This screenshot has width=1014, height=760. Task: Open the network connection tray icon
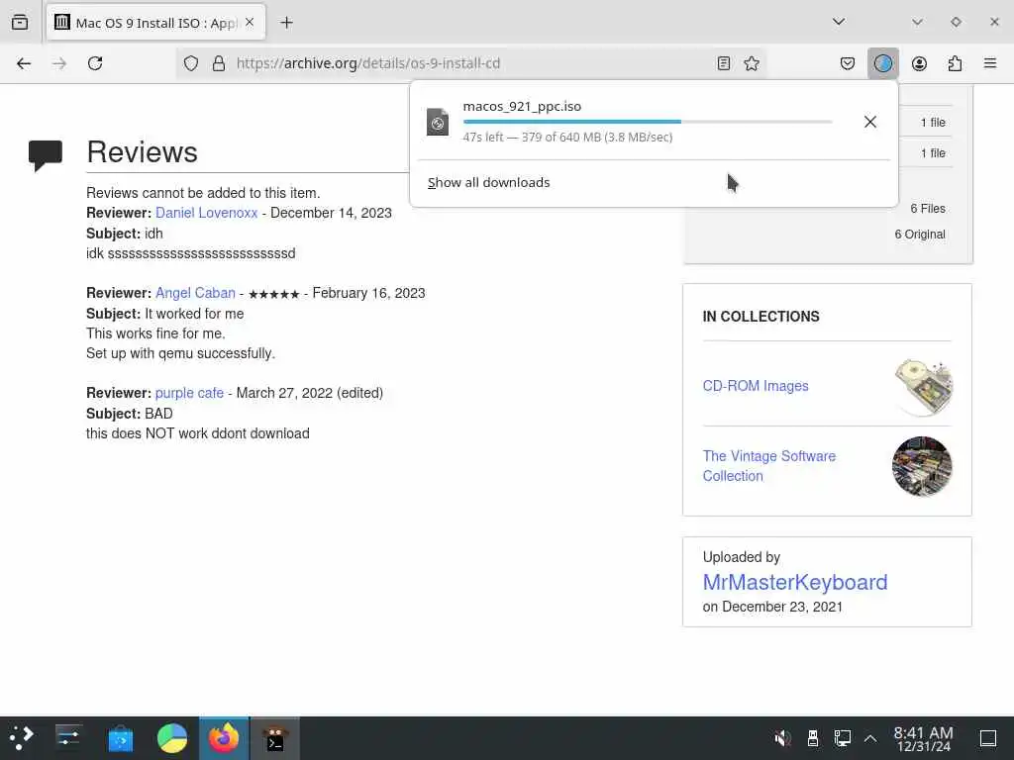click(842, 738)
